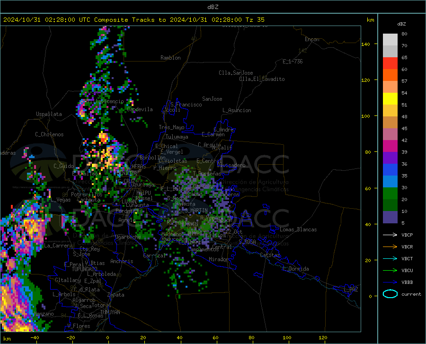Select the bright yellow legend swatch
Viewport: 426px width, 344px height.
click(x=390, y=99)
